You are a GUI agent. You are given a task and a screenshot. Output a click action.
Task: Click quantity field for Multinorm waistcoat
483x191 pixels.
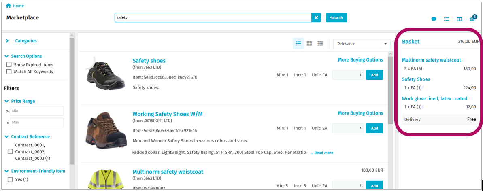point(348,185)
